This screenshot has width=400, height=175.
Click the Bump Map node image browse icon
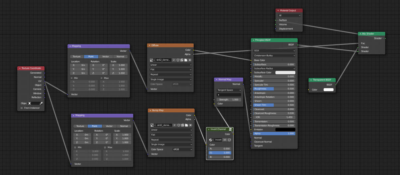pyautogui.click(x=153, y=125)
